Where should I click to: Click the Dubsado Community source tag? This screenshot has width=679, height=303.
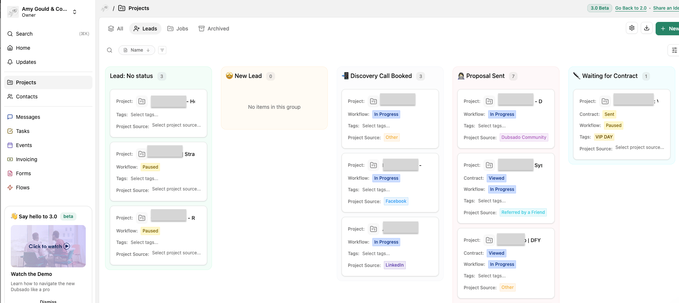coord(523,137)
